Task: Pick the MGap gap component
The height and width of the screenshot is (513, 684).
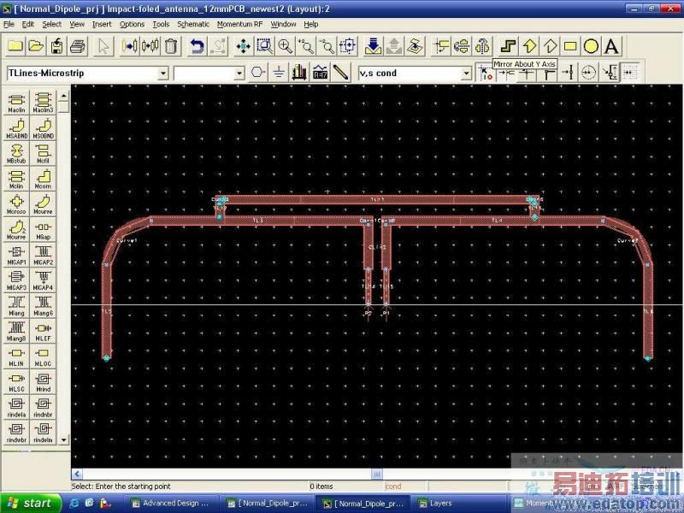Action: point(43,229)
